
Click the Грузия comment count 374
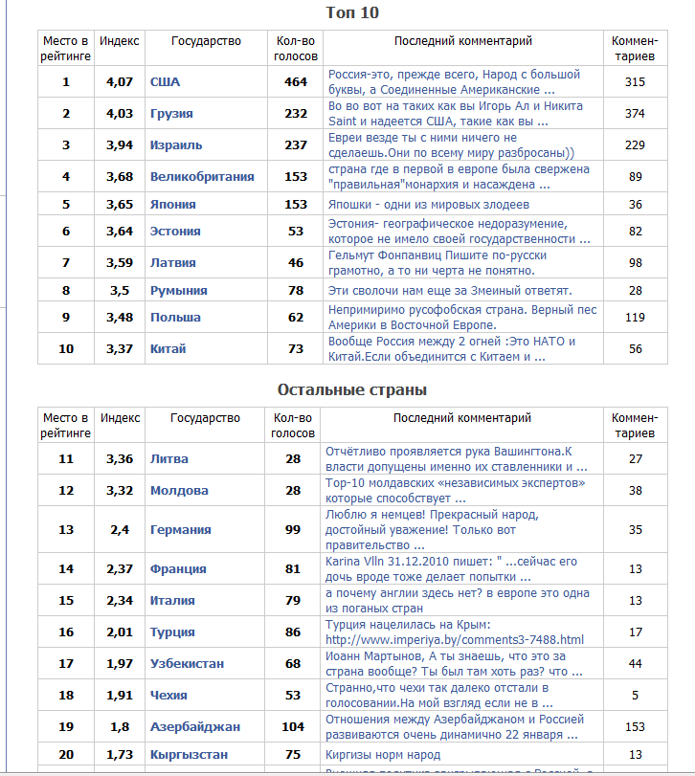[x=635, y=113]
